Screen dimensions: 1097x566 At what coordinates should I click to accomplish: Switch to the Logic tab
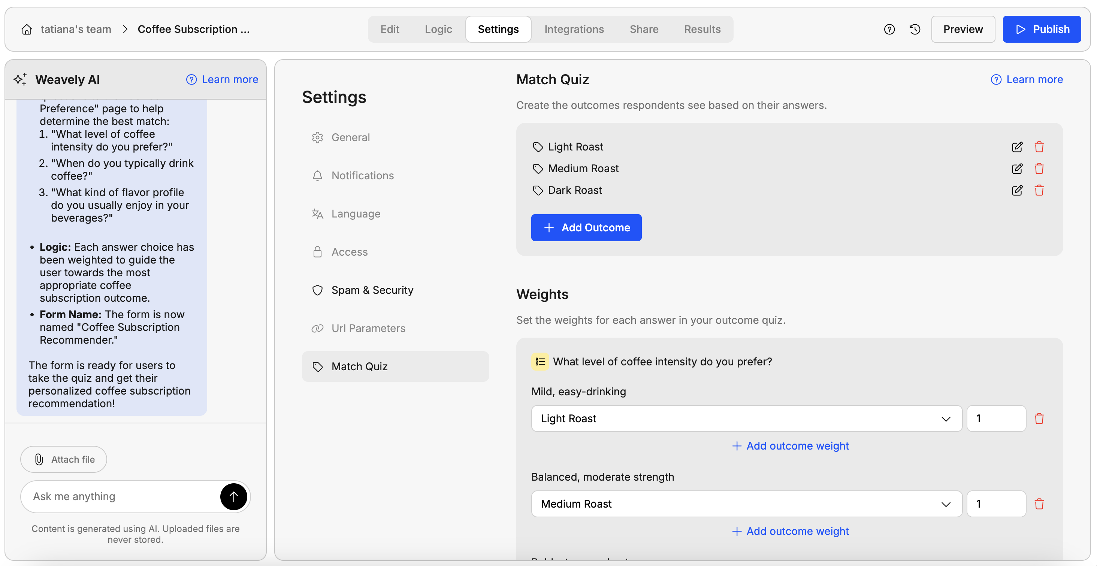[438, 29]
